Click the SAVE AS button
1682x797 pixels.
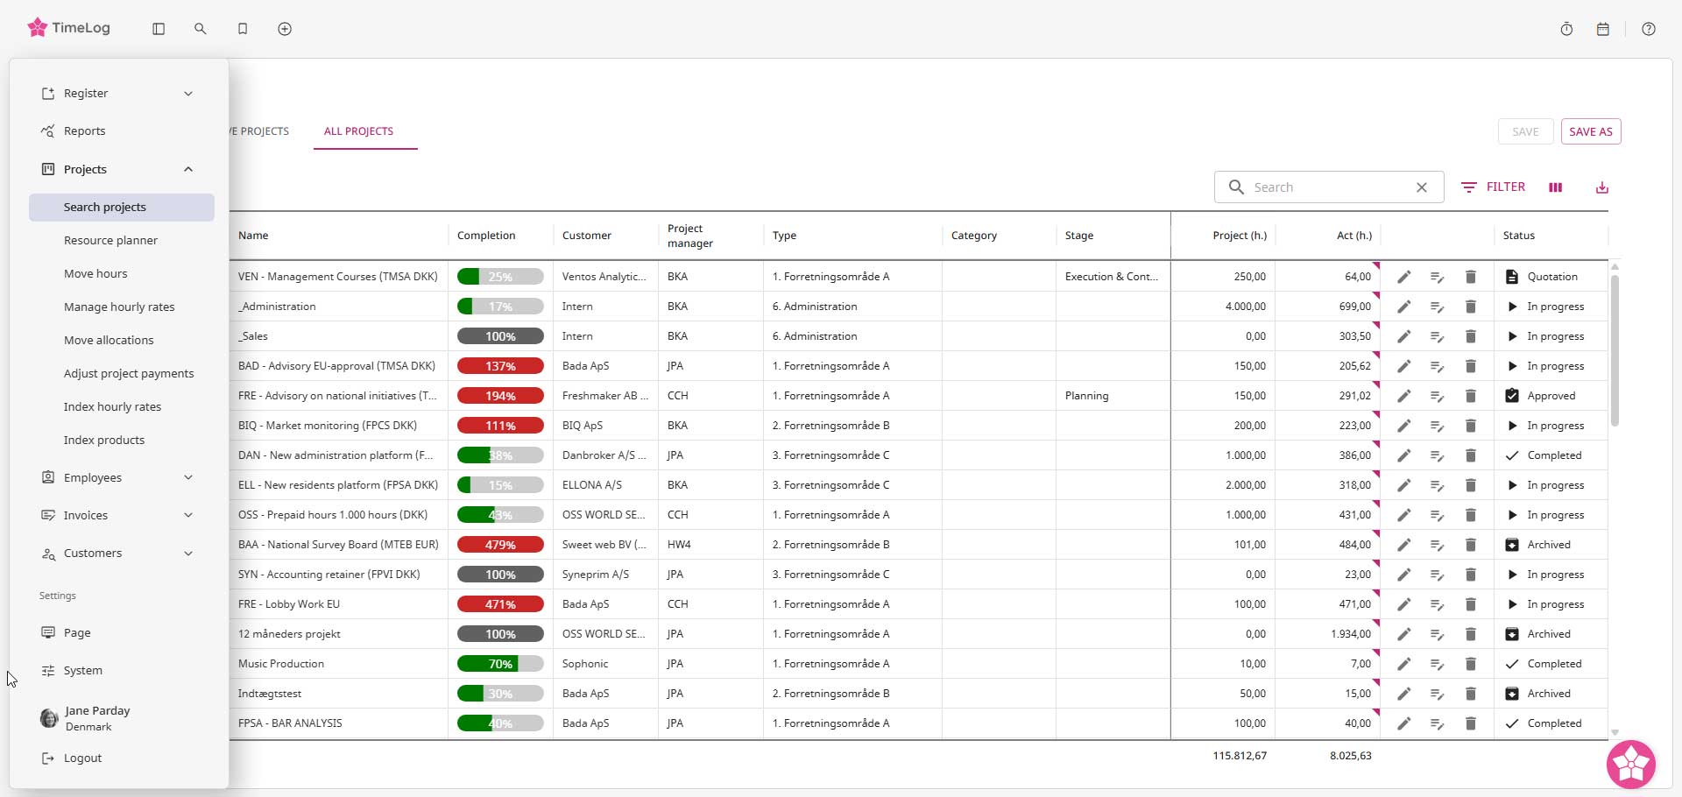click(1590, 131)
